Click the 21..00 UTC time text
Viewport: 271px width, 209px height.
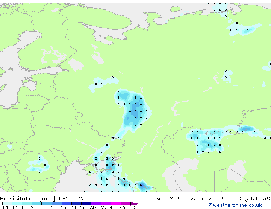tap(224, 199)
